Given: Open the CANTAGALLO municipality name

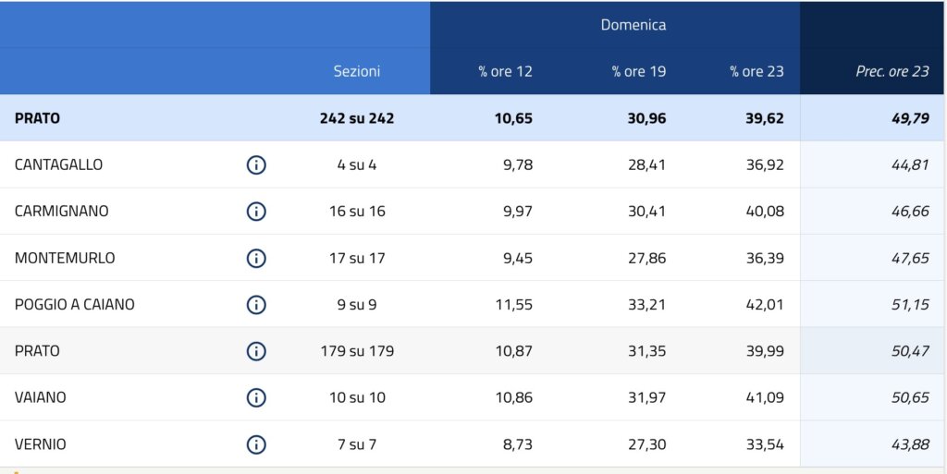Looking at the screenshot, I should [59, 165].
